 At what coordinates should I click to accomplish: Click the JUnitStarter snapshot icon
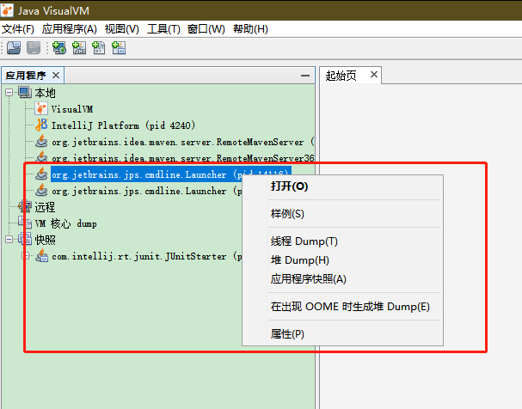(x=41, y=256)
